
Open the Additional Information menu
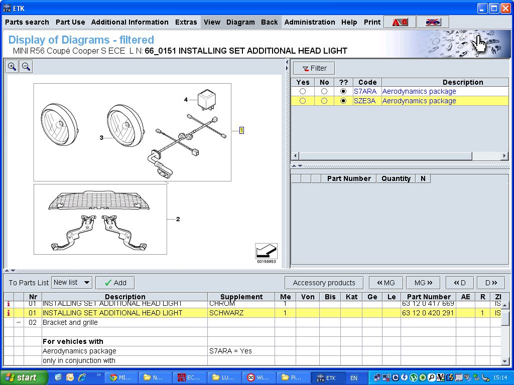click(x=130, y=22)
